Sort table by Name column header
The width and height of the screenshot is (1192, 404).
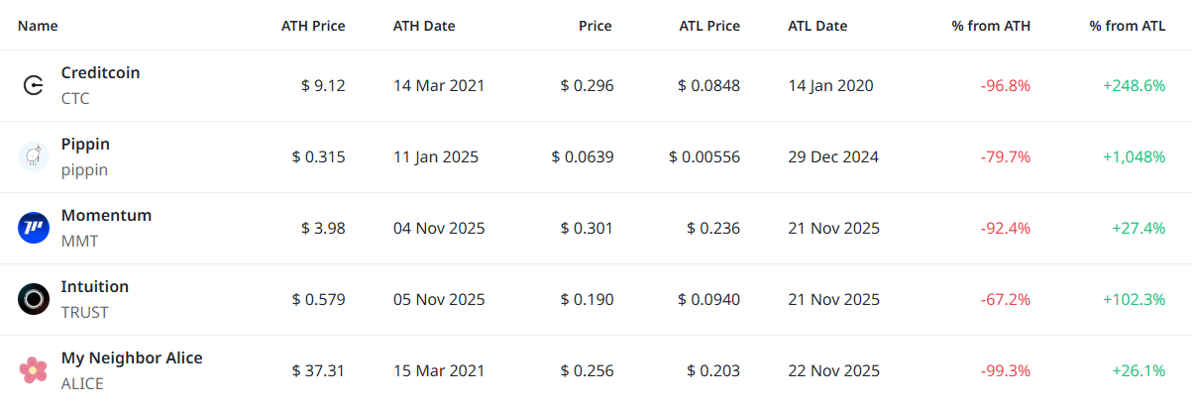click(x=38, y=26)
